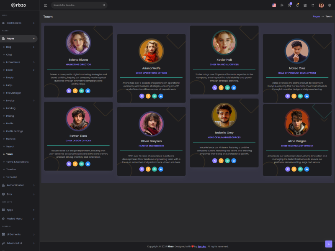
Task: Toggle the light/dark theme sun icon
Action: click(282, 5)
